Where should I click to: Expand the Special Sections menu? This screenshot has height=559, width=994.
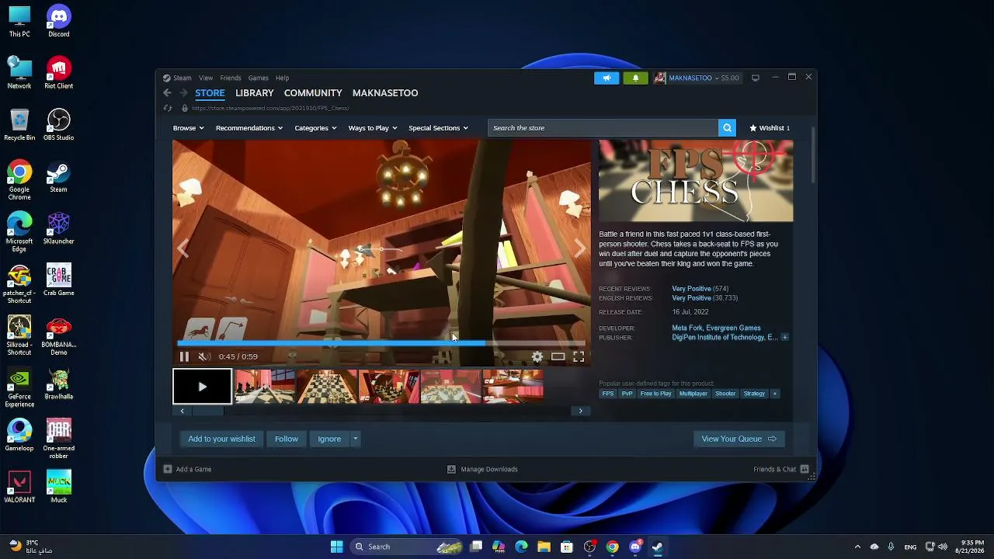click(x=438, y=128)
